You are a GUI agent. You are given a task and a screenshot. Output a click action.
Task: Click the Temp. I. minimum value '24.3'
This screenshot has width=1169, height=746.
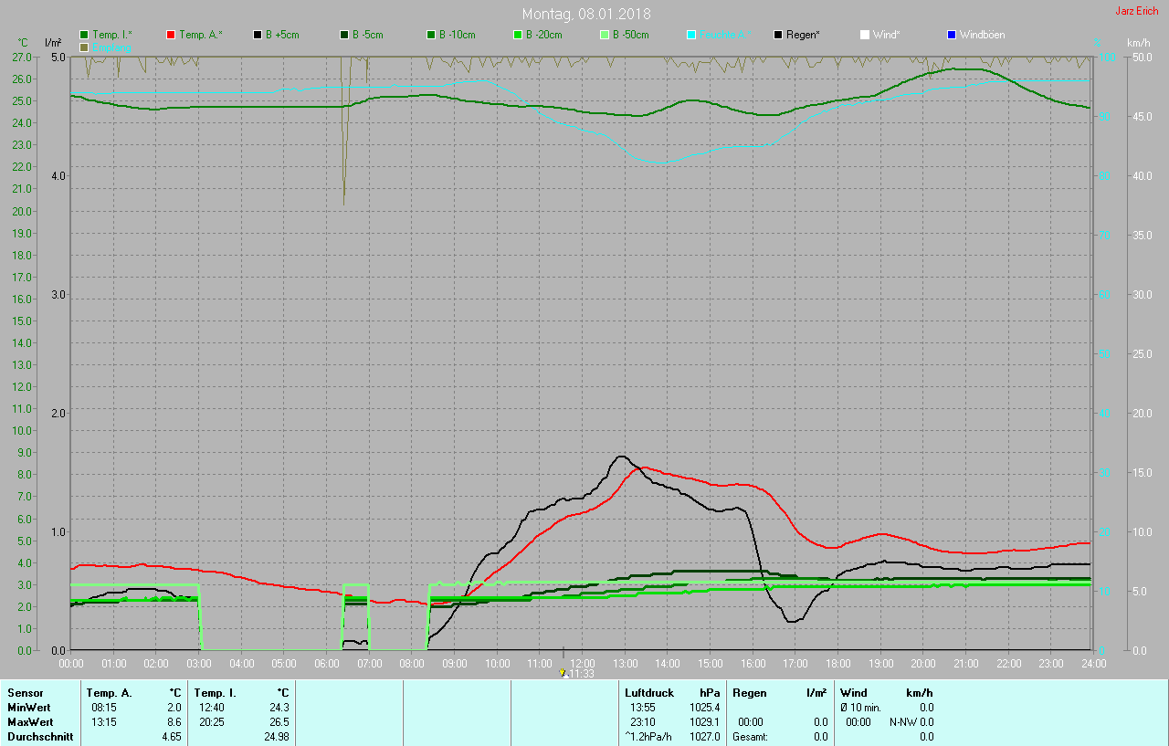pos(279,708)
